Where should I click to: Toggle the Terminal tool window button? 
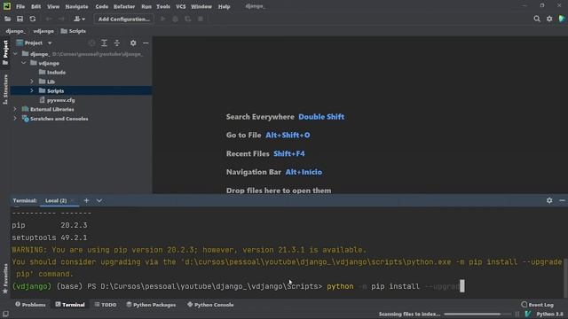(70, 305)
